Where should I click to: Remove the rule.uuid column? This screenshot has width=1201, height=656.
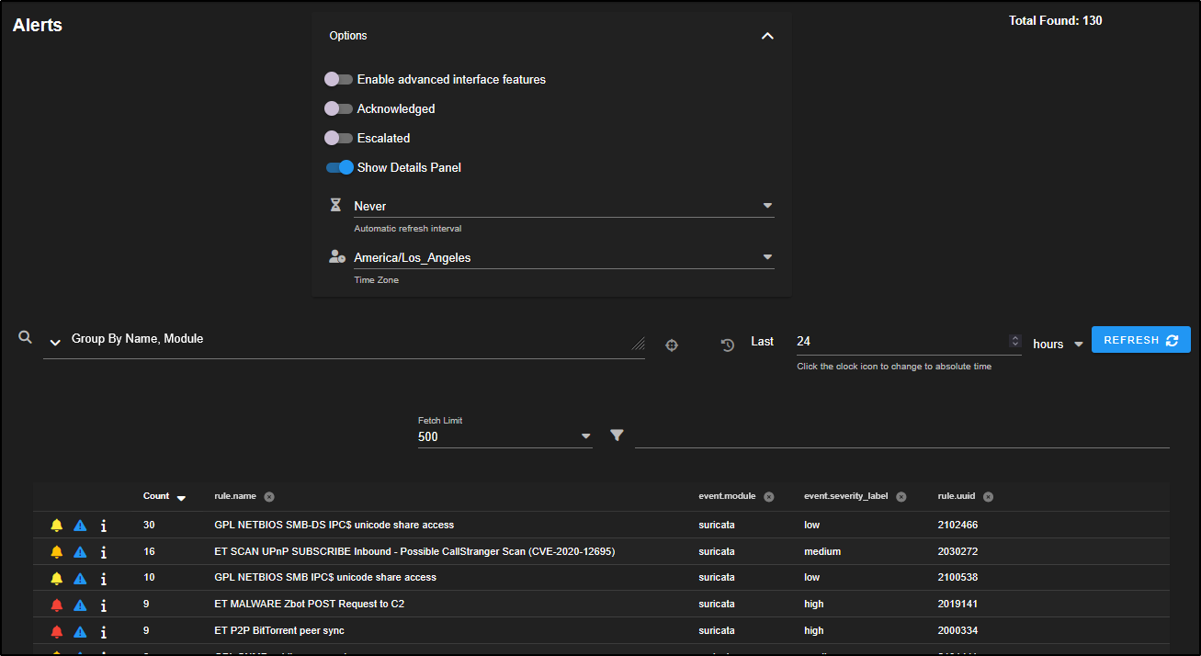[x=988, y=497]
